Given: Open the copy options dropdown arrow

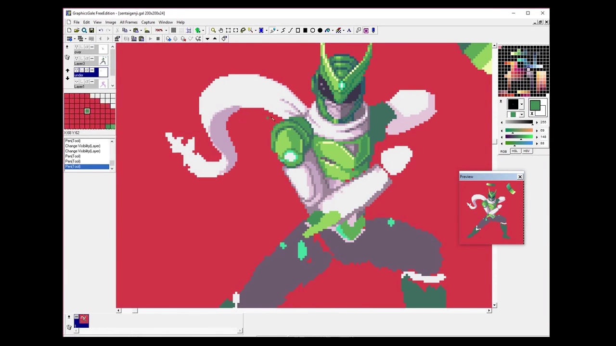Looking at the screenshot, I should [x=130, y=30].
